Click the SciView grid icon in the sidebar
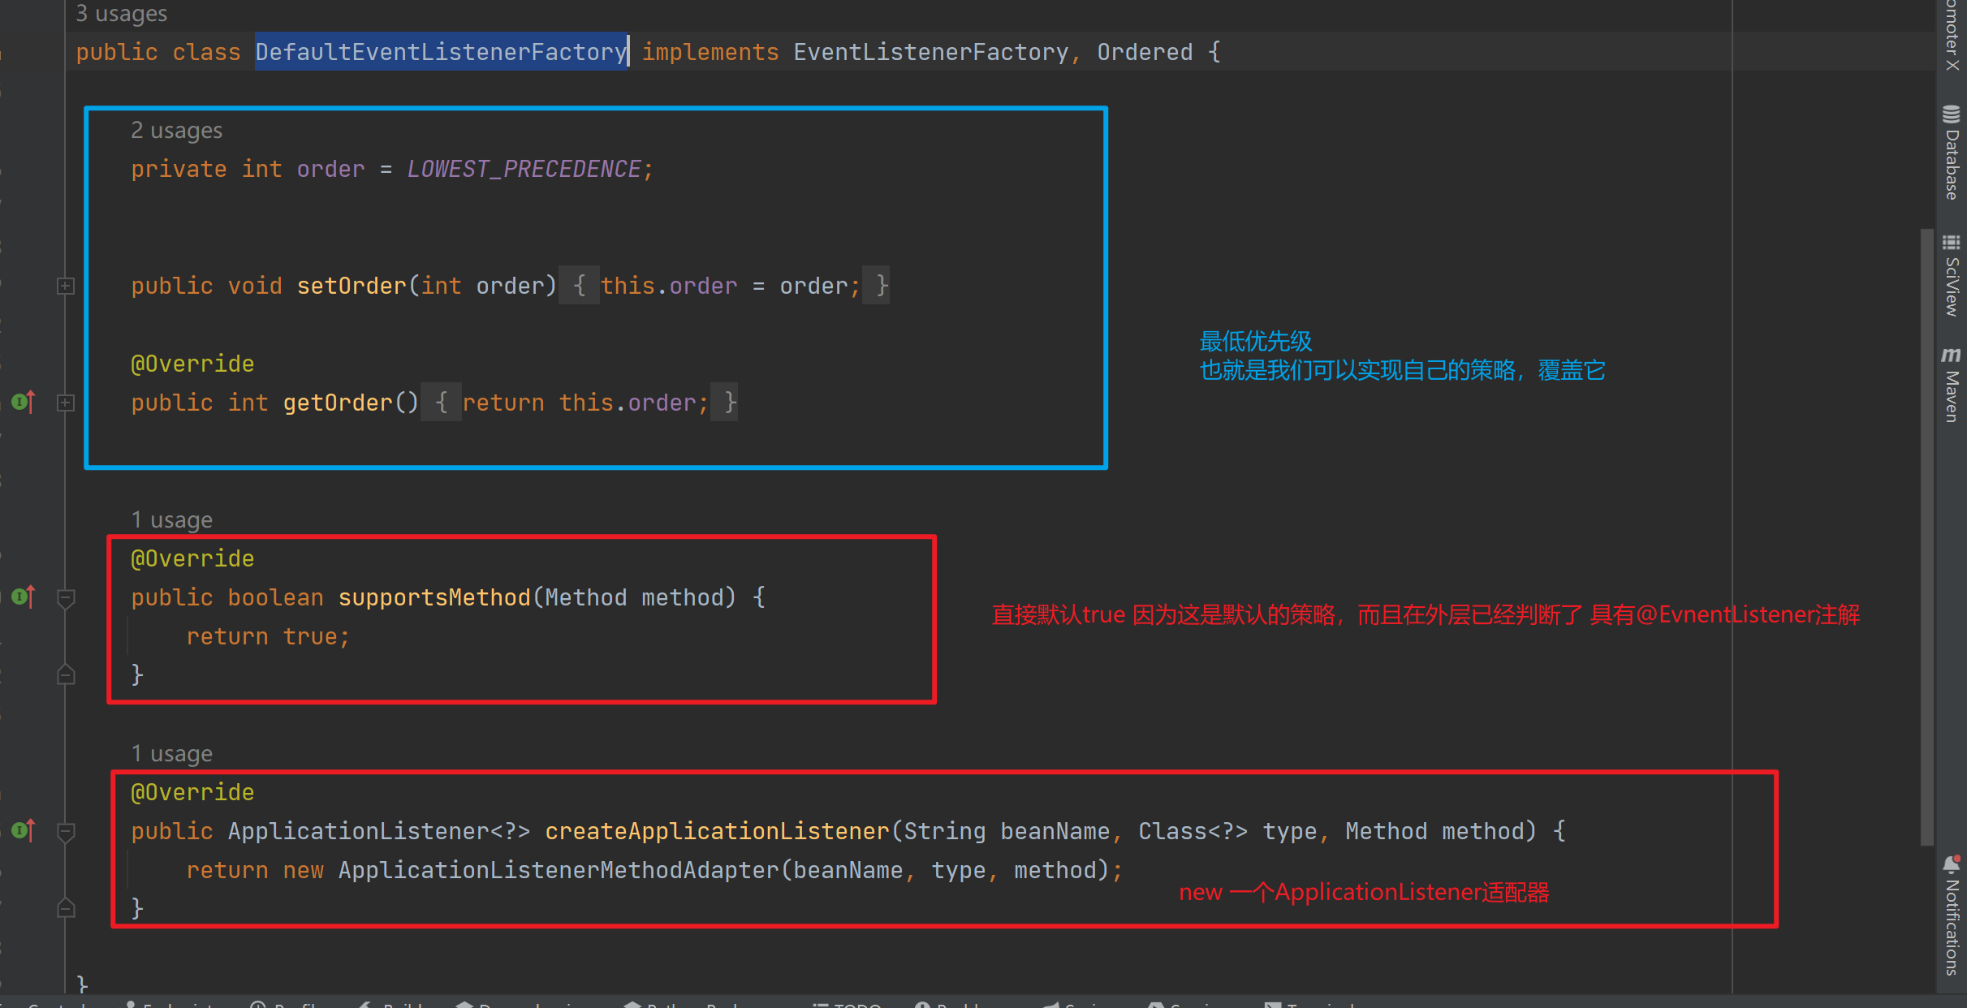 click(1952, 243)
